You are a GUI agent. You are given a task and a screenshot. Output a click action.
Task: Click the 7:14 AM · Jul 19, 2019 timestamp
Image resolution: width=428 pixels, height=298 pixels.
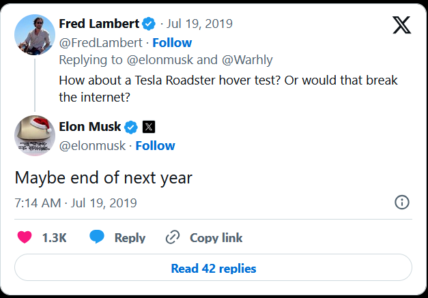coord(76,203)
